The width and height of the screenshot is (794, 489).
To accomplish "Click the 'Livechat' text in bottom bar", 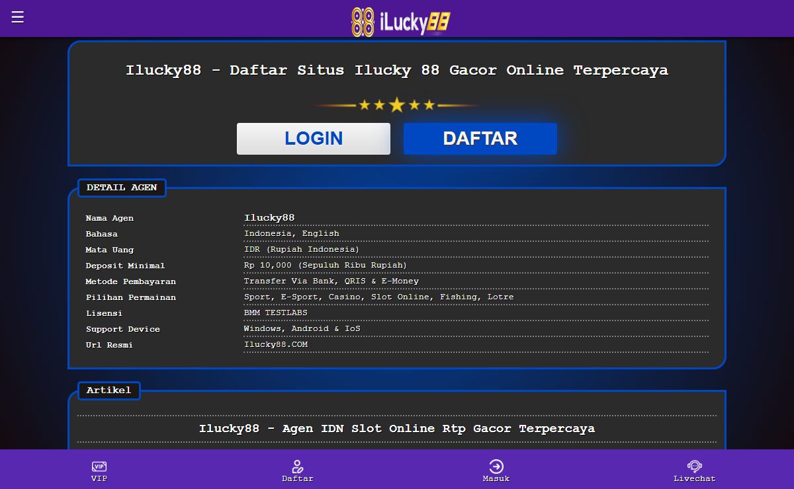I will coord(695,478).
